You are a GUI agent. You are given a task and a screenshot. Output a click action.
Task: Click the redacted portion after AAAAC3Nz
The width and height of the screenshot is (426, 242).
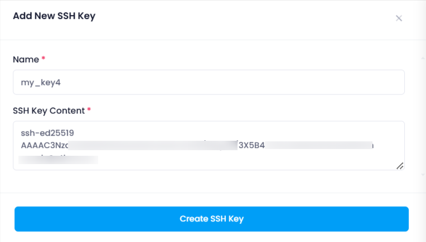[x=153, y=145]
